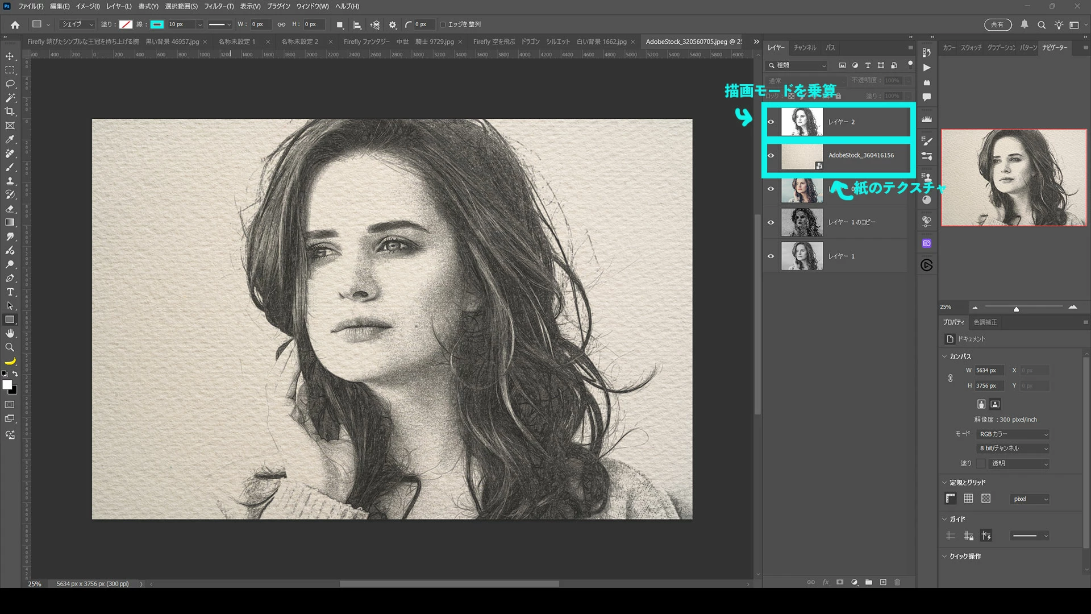Select the Crop tool

click(10, 111)
